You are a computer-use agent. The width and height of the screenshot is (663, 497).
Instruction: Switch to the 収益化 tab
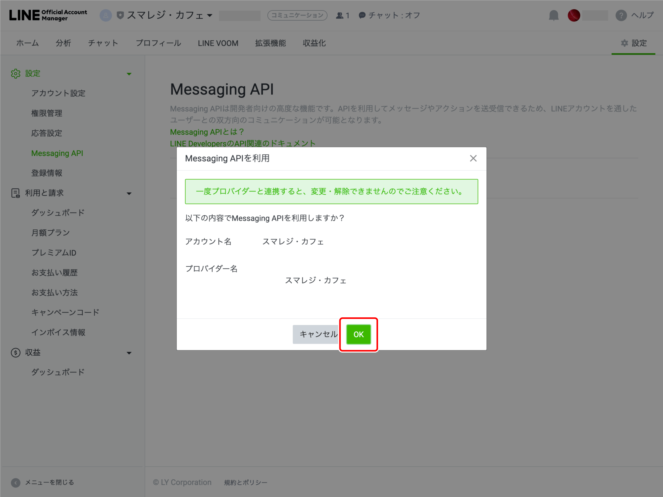[314, 43]
